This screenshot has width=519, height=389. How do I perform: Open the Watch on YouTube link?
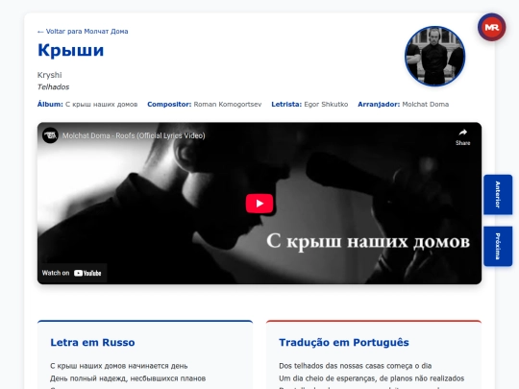click(x=72, y=273)
